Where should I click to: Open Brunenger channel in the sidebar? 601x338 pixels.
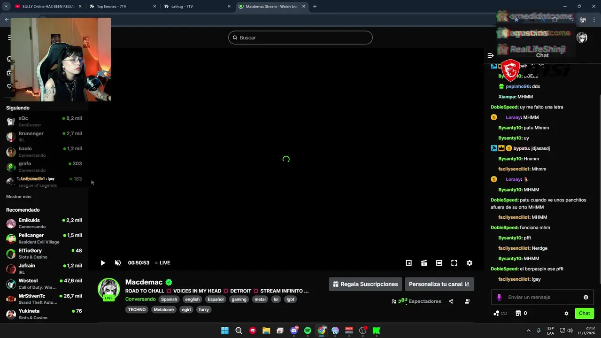coord(44,137)
